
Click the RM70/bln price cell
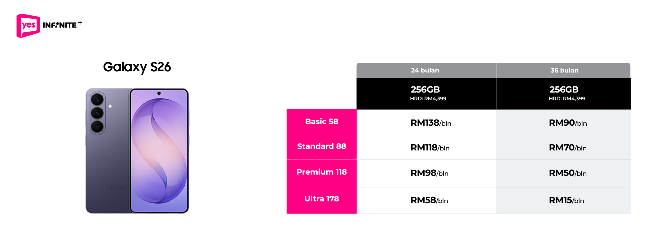[567, 148]
